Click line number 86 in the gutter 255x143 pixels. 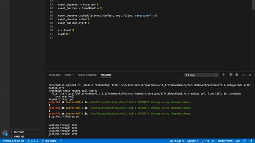[51, 15]
